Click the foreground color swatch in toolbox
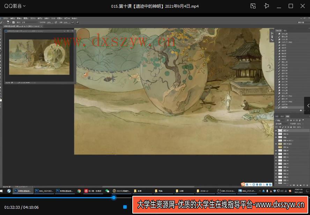The image size is (310, 215). tap(1, 100)
